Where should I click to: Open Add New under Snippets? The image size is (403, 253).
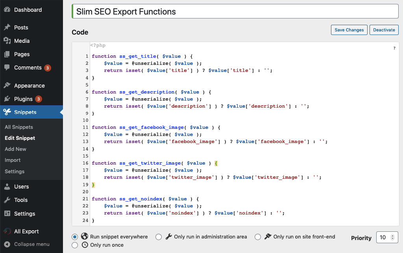(15, 149)
